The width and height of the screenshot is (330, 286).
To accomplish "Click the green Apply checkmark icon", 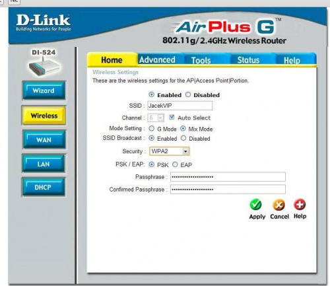I will (x=255, y=205).
